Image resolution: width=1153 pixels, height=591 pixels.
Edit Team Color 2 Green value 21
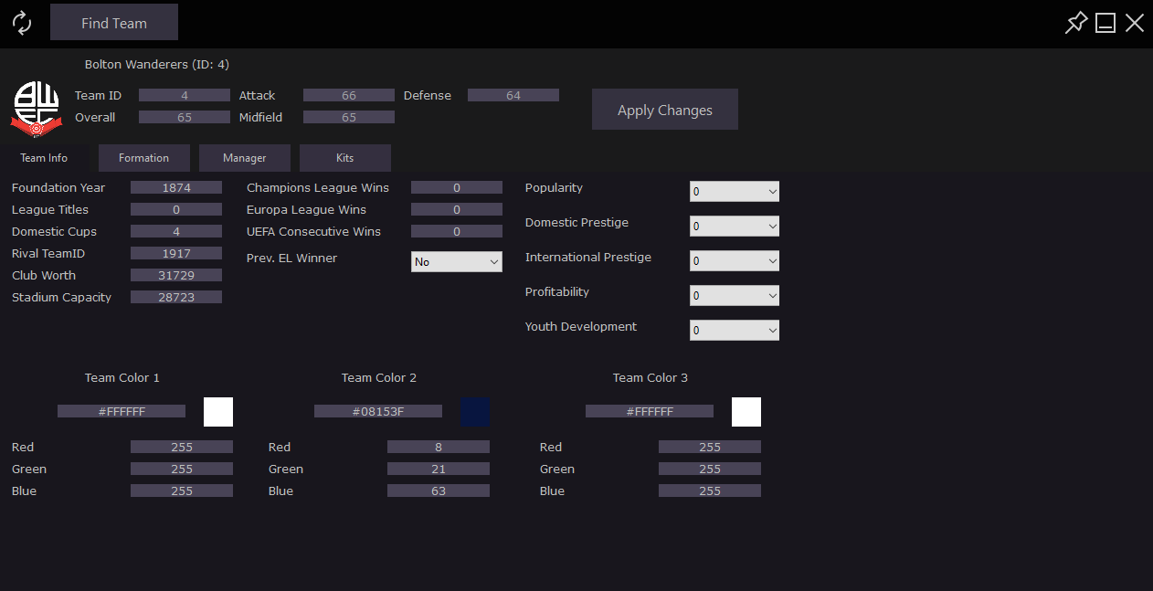439,469
